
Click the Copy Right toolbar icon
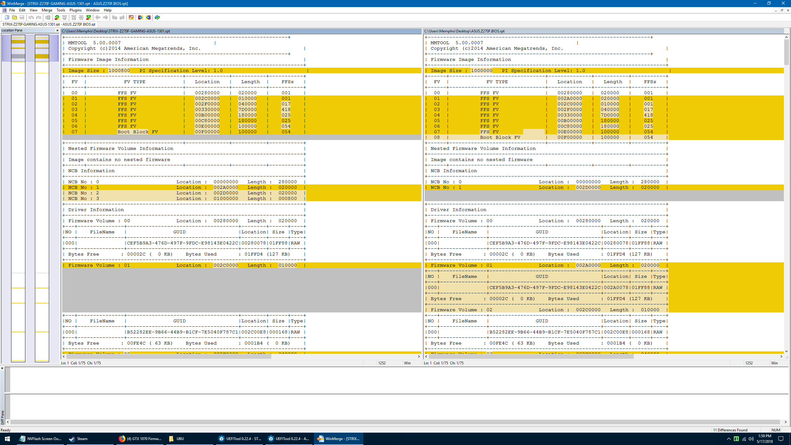coord(98,18)
